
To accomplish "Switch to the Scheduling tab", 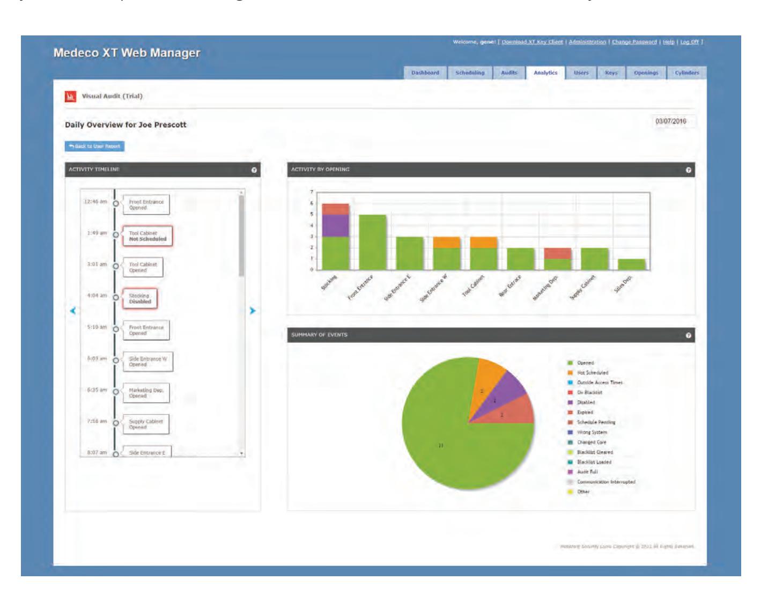I will pyautogui.click(x=470, y=73).
